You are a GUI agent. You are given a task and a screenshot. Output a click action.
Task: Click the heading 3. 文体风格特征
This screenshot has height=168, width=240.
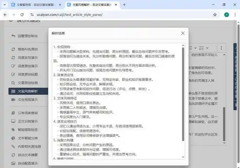click(65, 98)
